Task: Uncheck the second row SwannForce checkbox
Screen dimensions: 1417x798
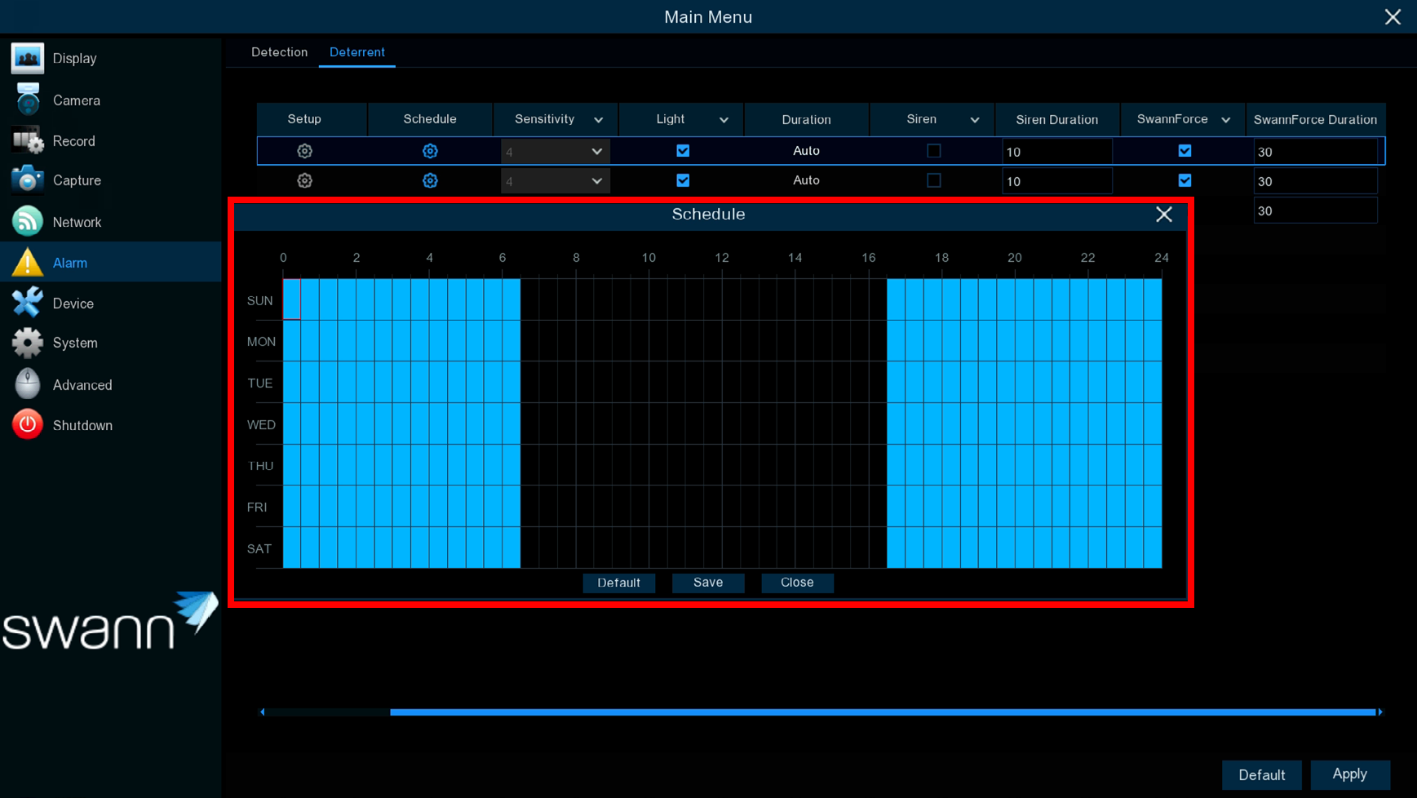Action: pos(1185,180)
